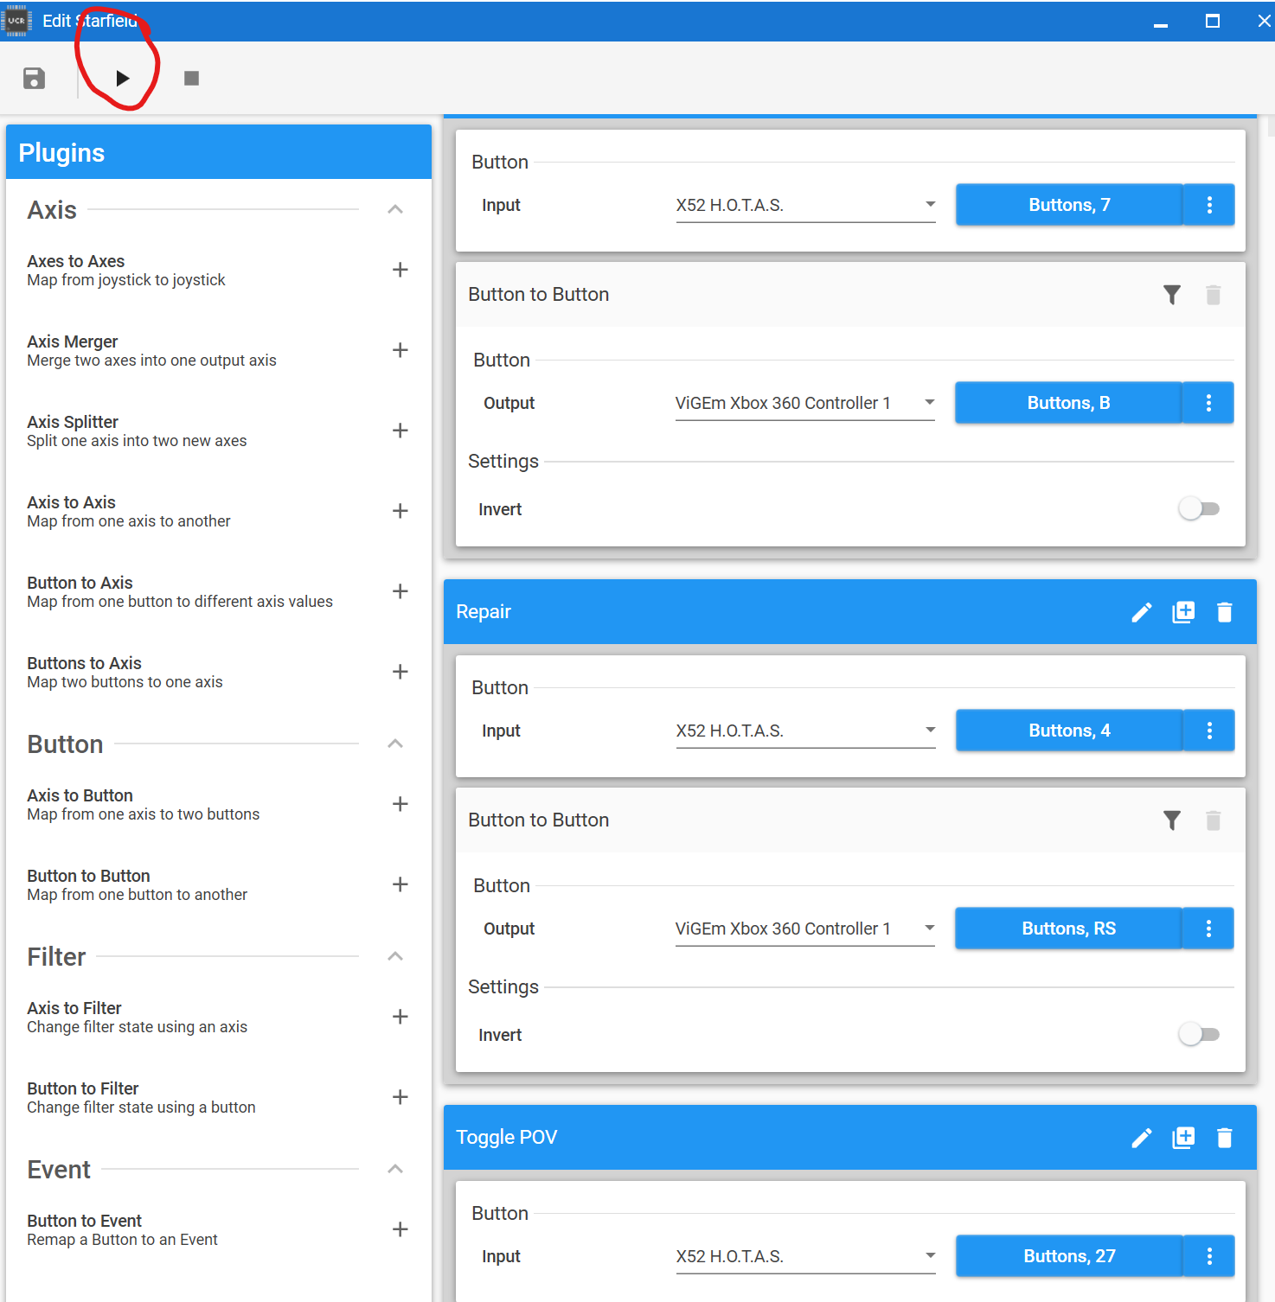Click the Buttons, 4 binding button
1275x1302 pixels.
[x=1069, y=731]
